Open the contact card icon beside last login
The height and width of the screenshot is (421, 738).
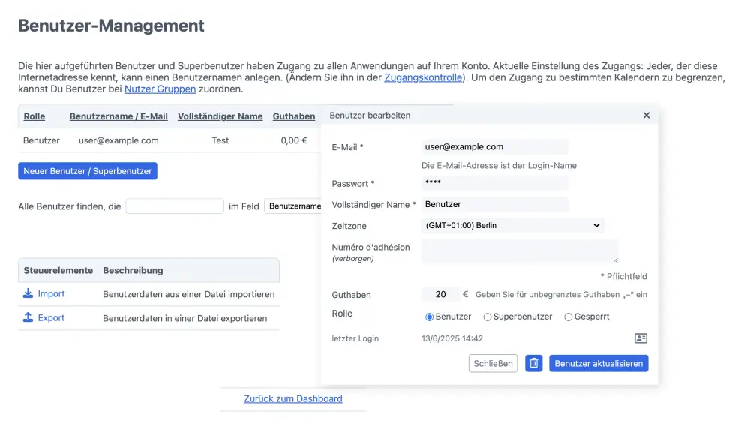pos(640,338)
